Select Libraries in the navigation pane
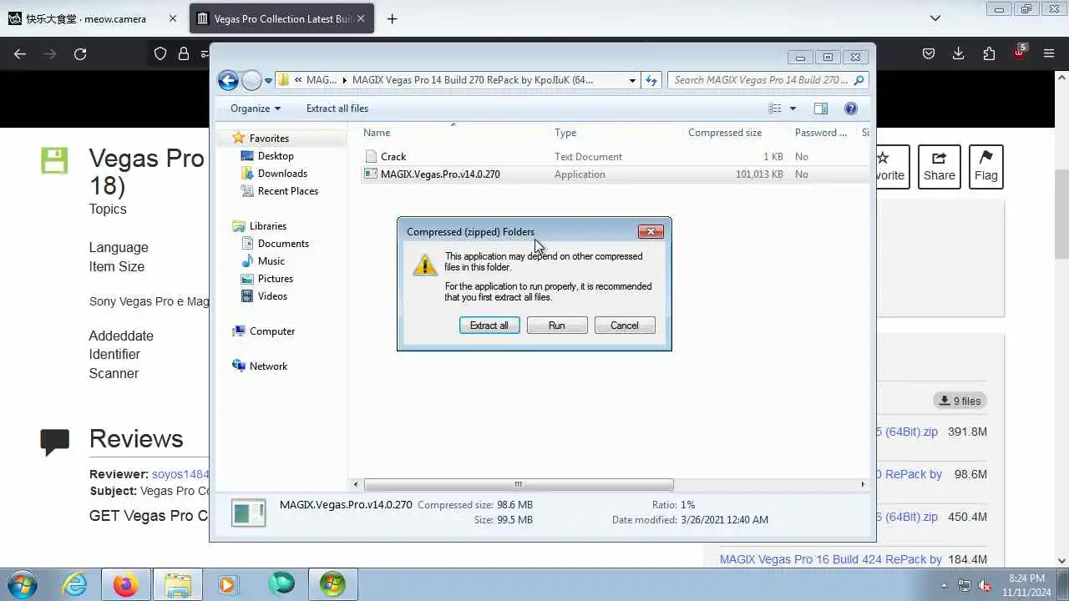The height and width of the screenshot is (601, 1069). click(268, 226)
